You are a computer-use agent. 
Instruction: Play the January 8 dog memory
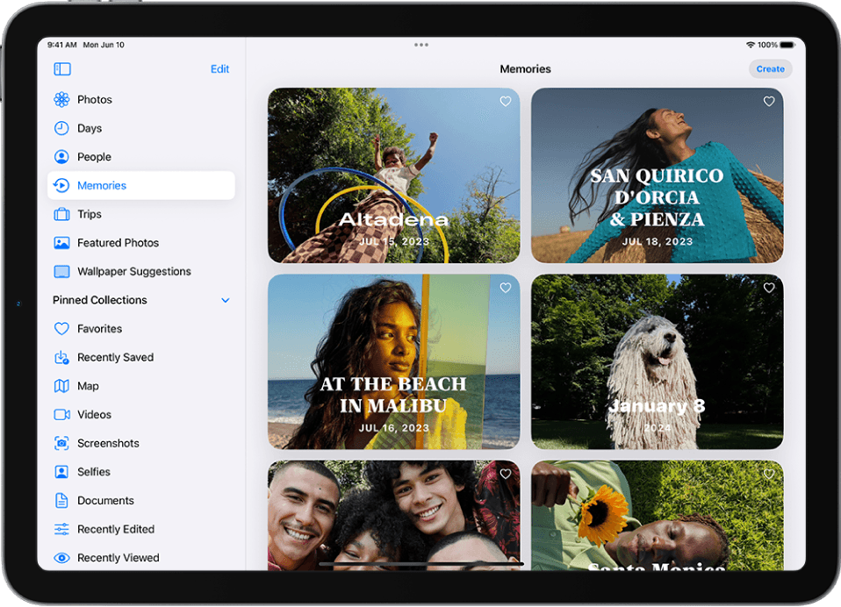(657, 361)
